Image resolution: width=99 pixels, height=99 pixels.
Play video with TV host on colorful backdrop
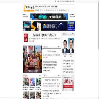click(32, 82)
